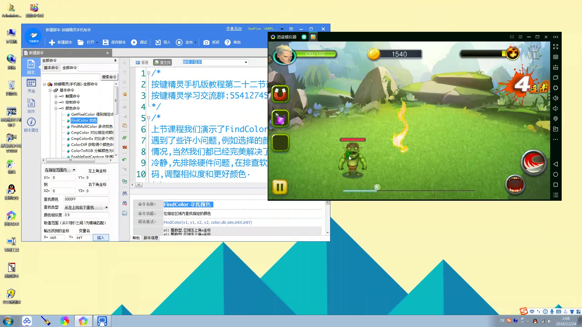The image size is (582, 327).
Task: Click the 插入 insert button
Action: tap(101, 238)
